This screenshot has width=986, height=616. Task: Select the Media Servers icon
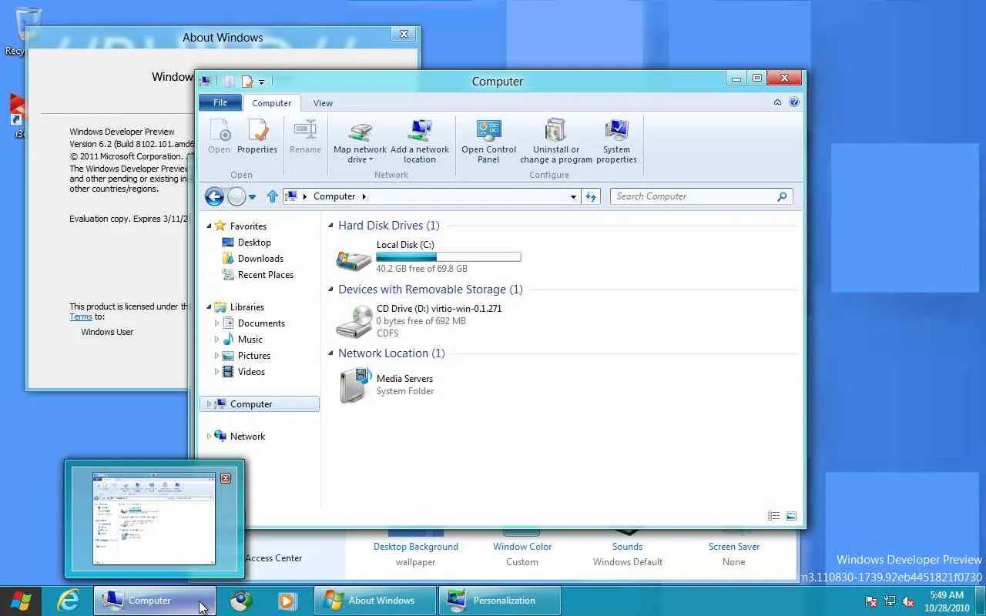pos(354,385)
